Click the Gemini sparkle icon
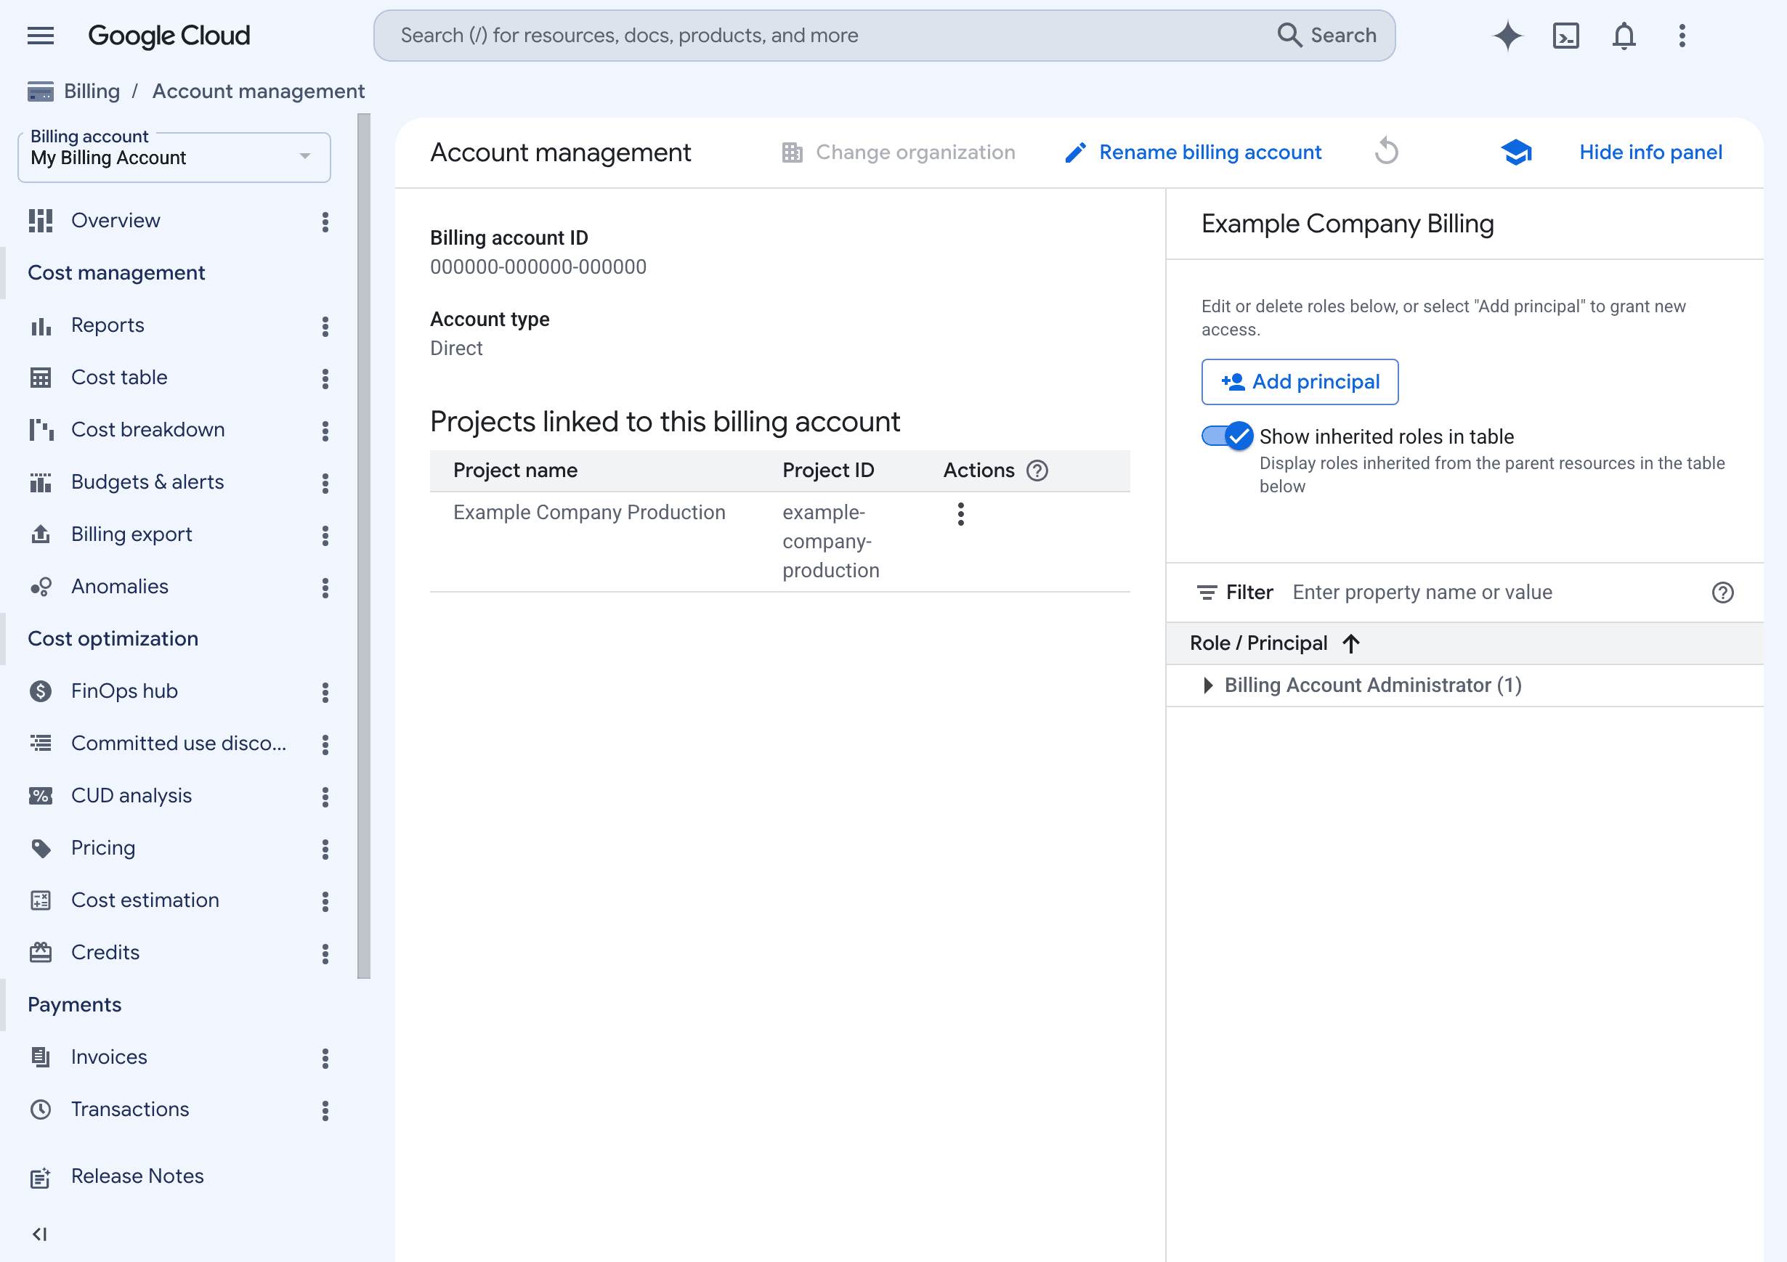 (1507, 36)
